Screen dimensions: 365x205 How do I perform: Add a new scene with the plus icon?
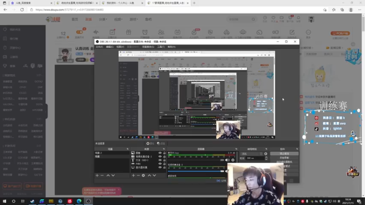tap(97, 175)
